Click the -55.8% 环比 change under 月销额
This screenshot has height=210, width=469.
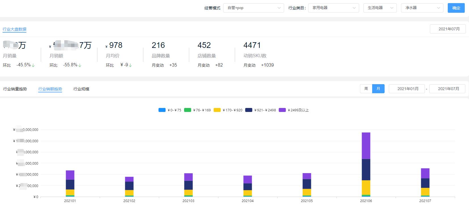click(x=72, y=65)
